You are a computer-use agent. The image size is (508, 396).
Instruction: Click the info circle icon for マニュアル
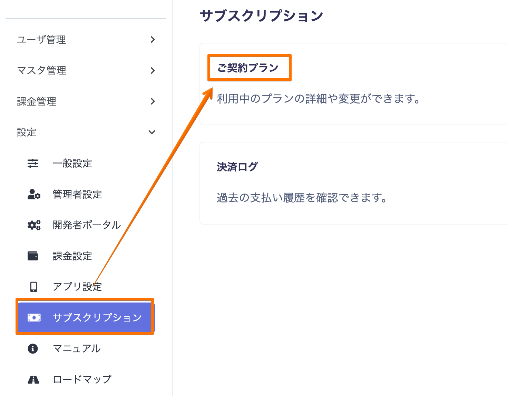(33, 348)
